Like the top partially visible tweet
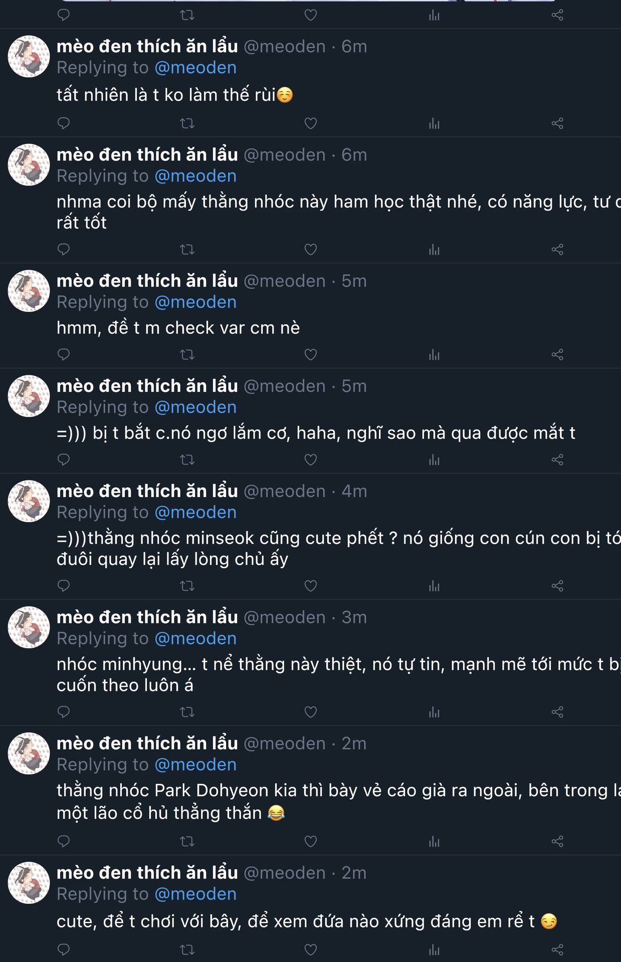 tap(311, 16)
